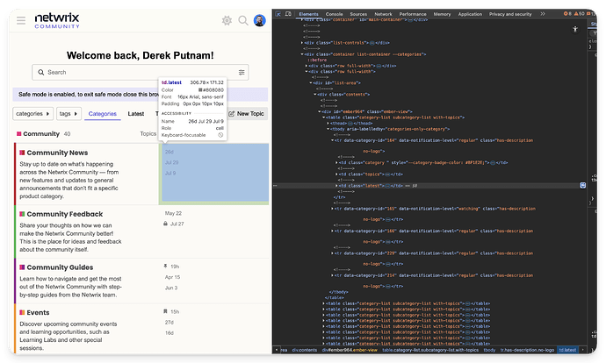Open the categories filter dropdown

pos(32,114)
